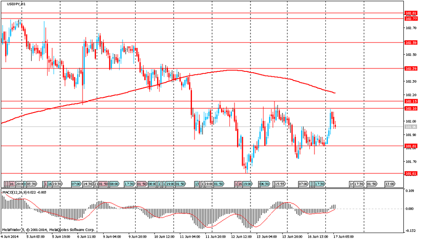
Task: Click the 5 Jun 03:00 time label
Action: [35, 237]
